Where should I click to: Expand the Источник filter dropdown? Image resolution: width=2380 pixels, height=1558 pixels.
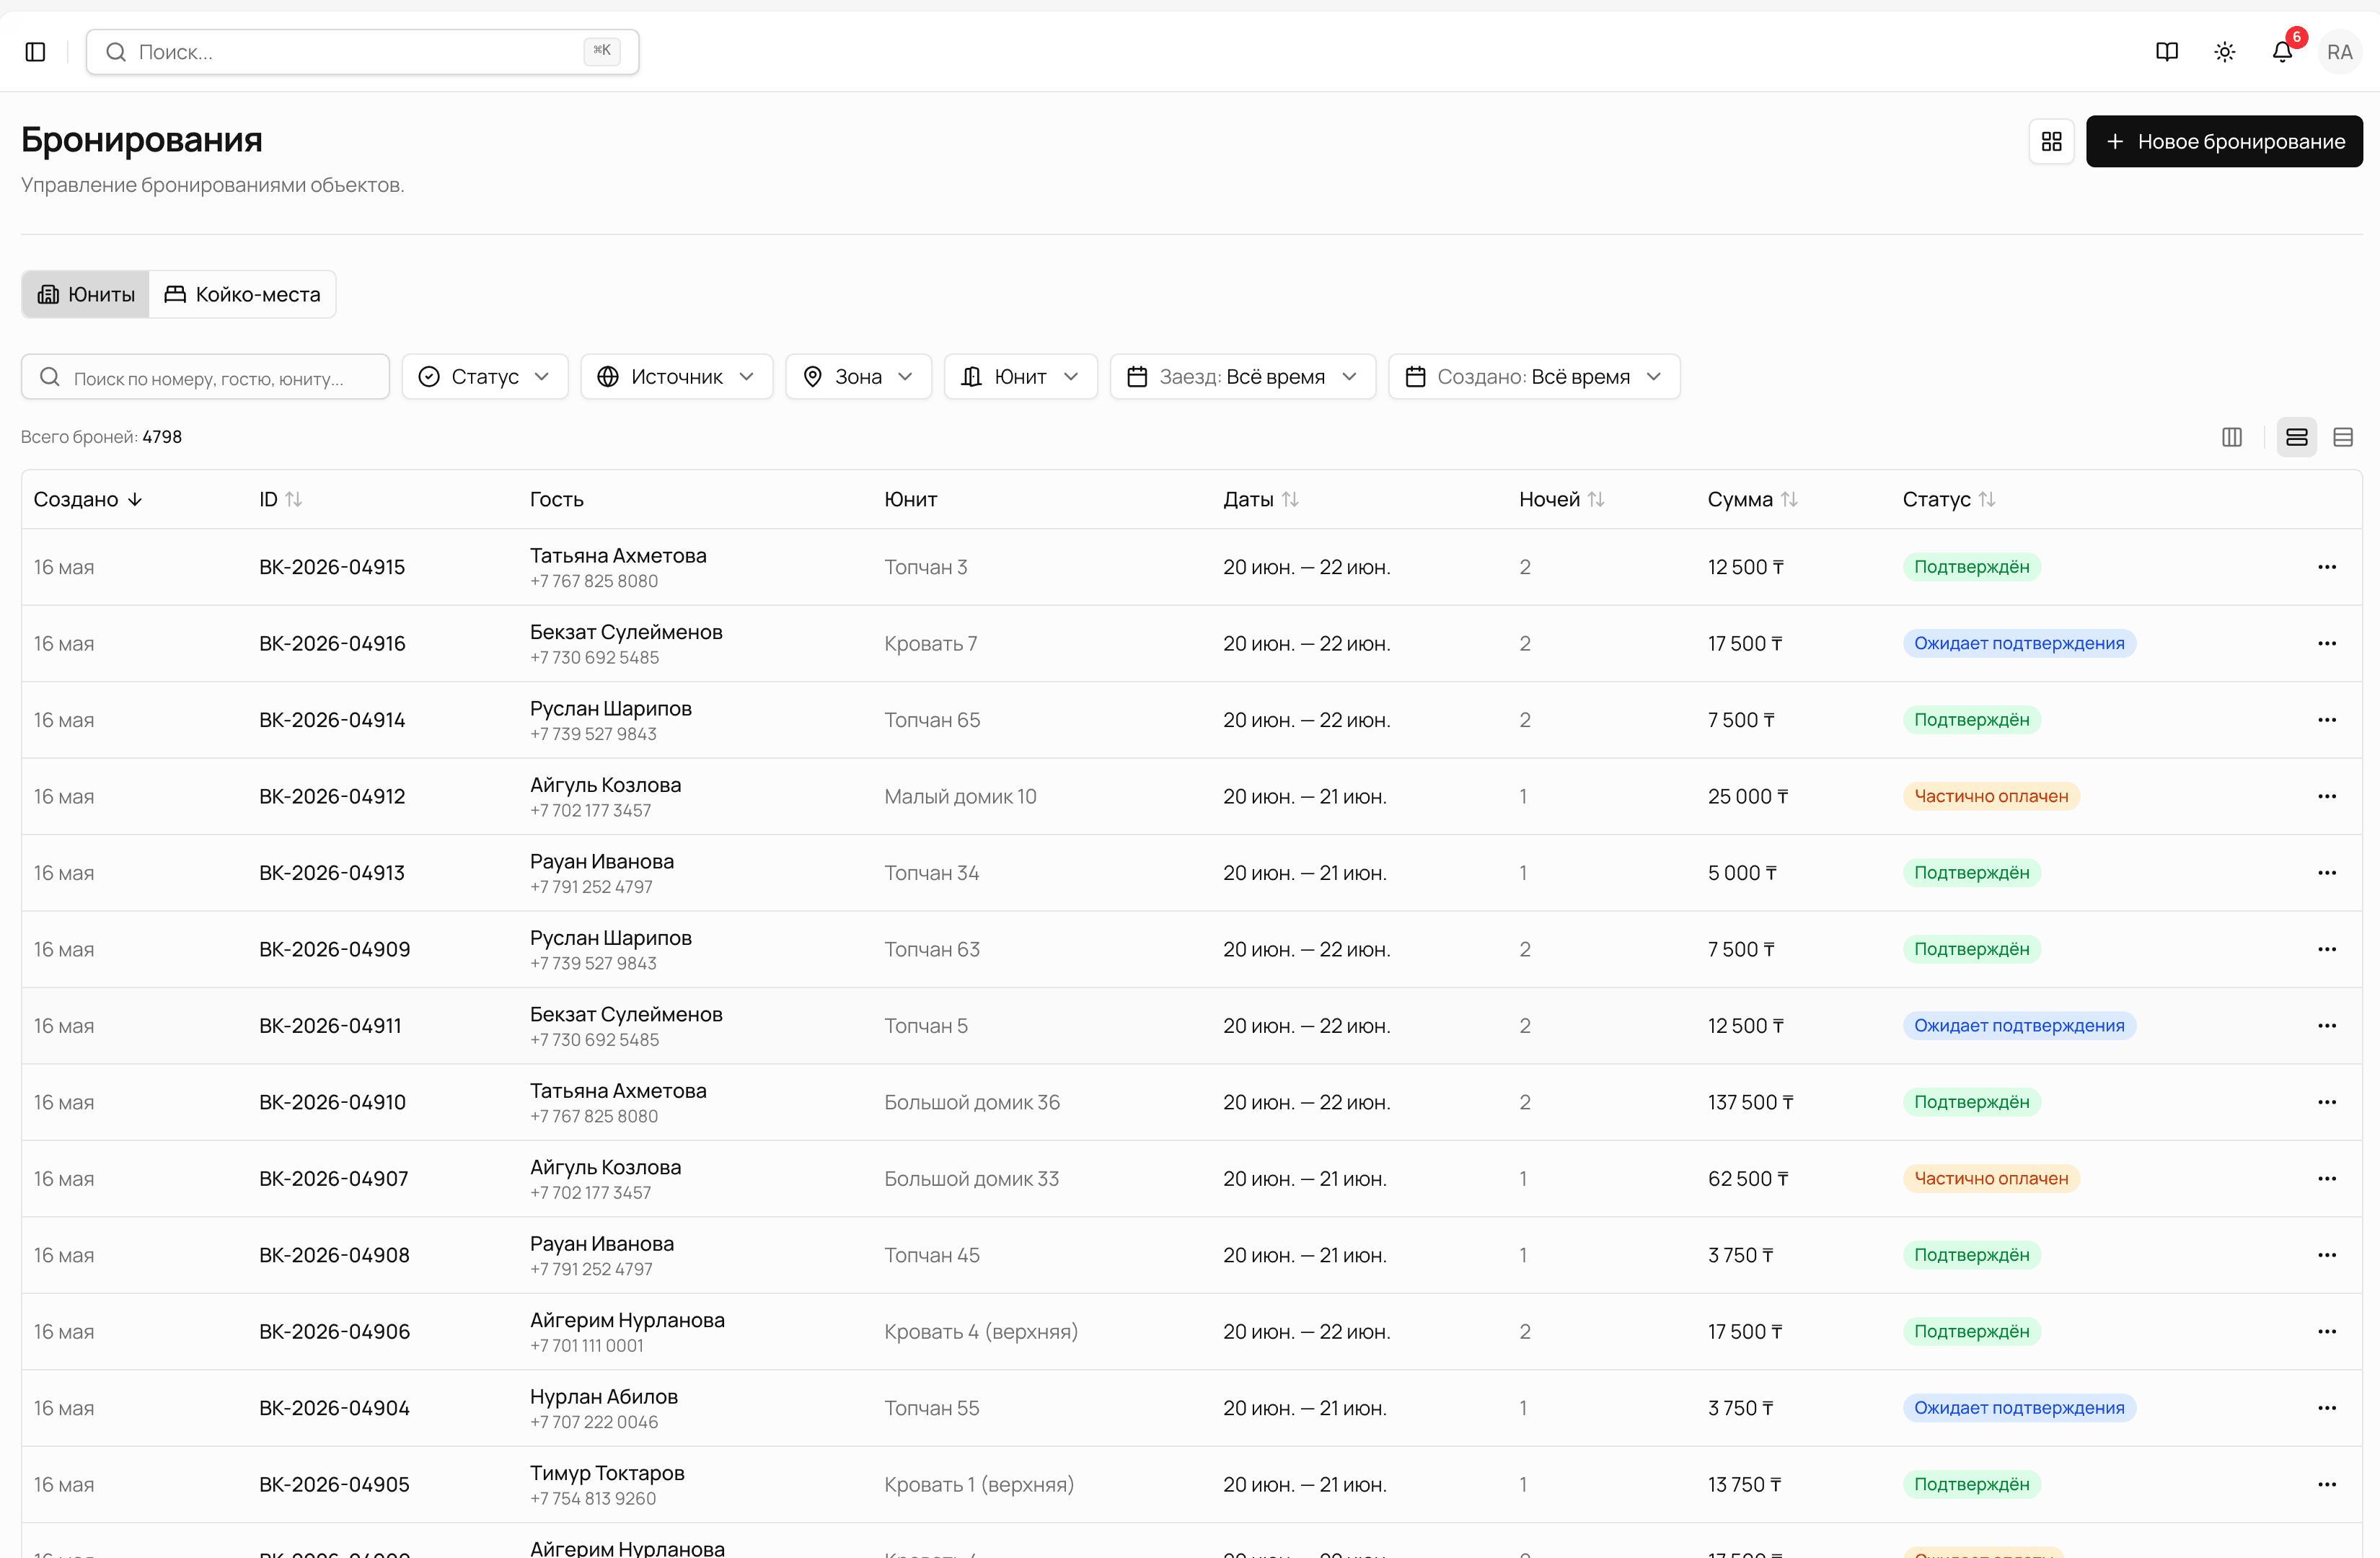point(676,377)
